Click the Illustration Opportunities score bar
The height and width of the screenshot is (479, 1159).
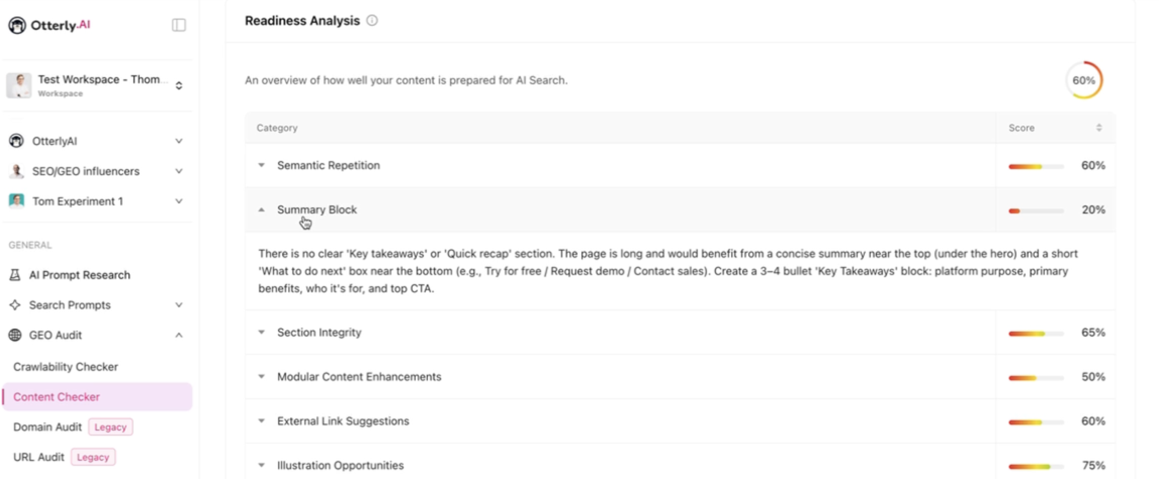(x=1035, y=466)
